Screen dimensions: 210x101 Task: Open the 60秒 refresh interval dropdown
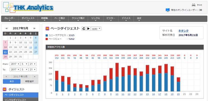point(96,29)
